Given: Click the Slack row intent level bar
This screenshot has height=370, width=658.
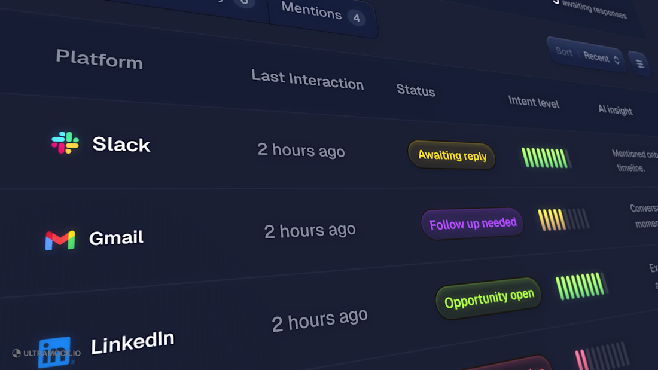Looking at the screenshot, I should point(546,158).
